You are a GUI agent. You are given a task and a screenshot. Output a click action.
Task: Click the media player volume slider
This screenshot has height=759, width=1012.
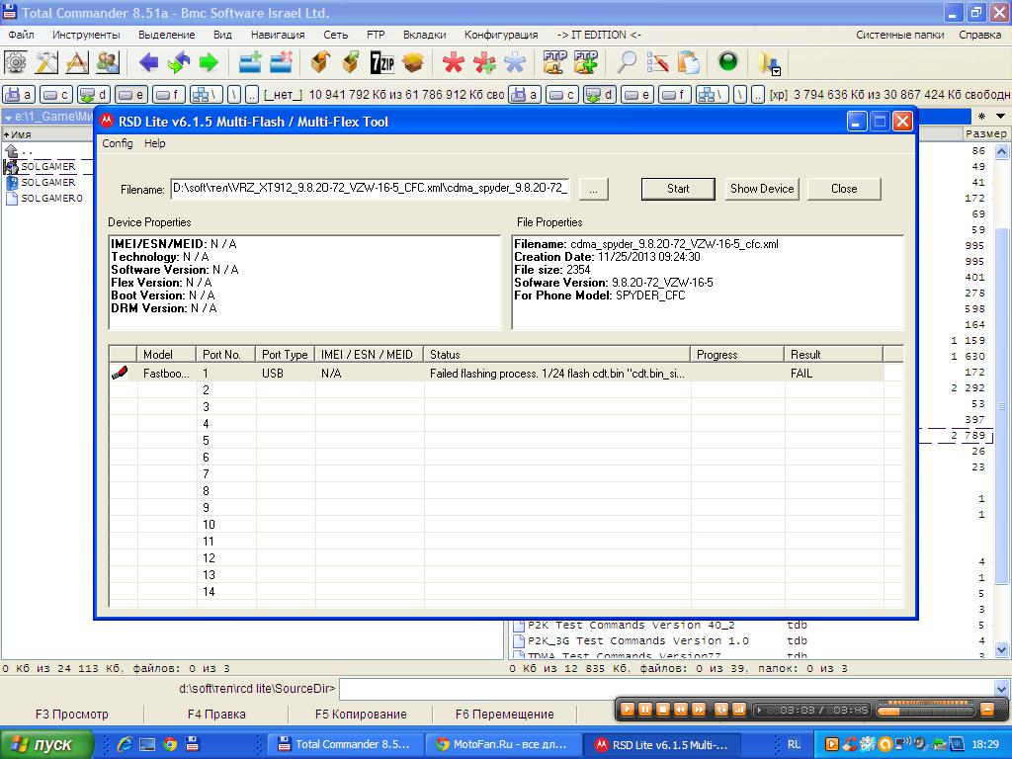pos(925,710)
